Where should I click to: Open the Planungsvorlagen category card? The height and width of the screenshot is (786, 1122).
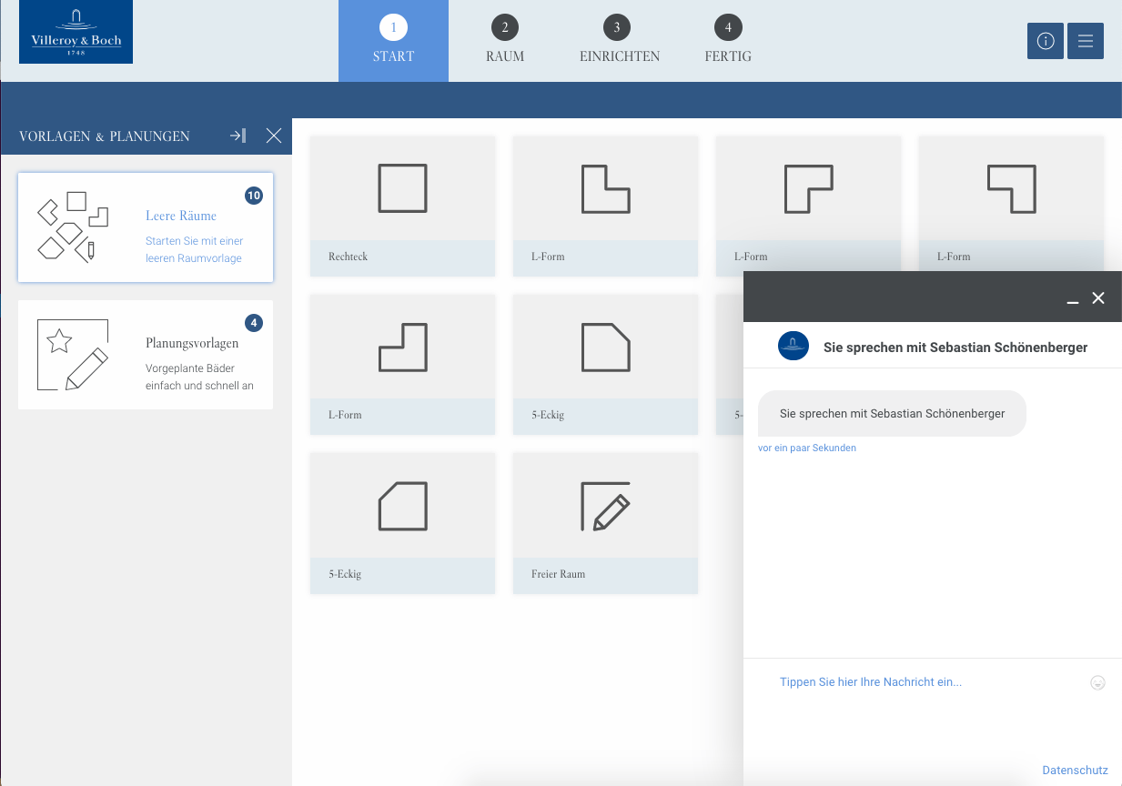[x=146, y=355]
